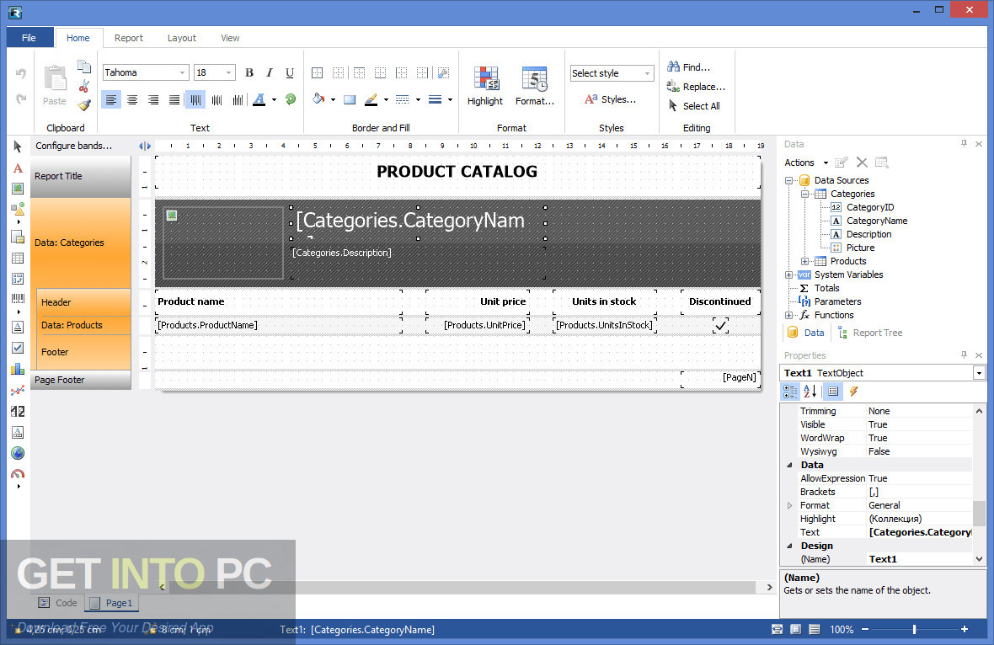Insert a Map globe object

[18, 453]
